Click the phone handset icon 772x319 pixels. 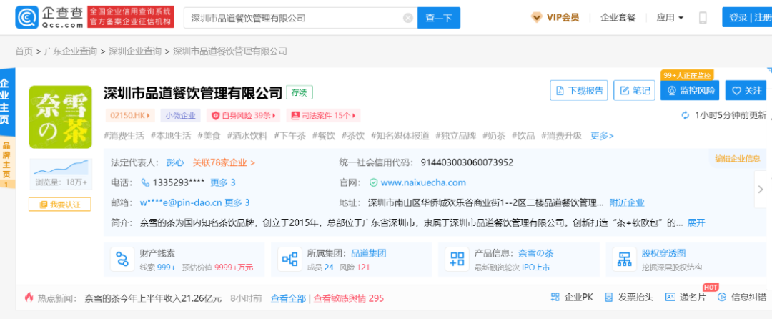point(145,182)
